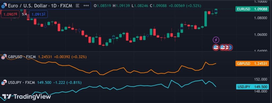Image resolution: width=272 pixels, height=103 pixels.
Task: Click the orange GBPUSD 1.24531 price label
Action: (x=252, y=64)
